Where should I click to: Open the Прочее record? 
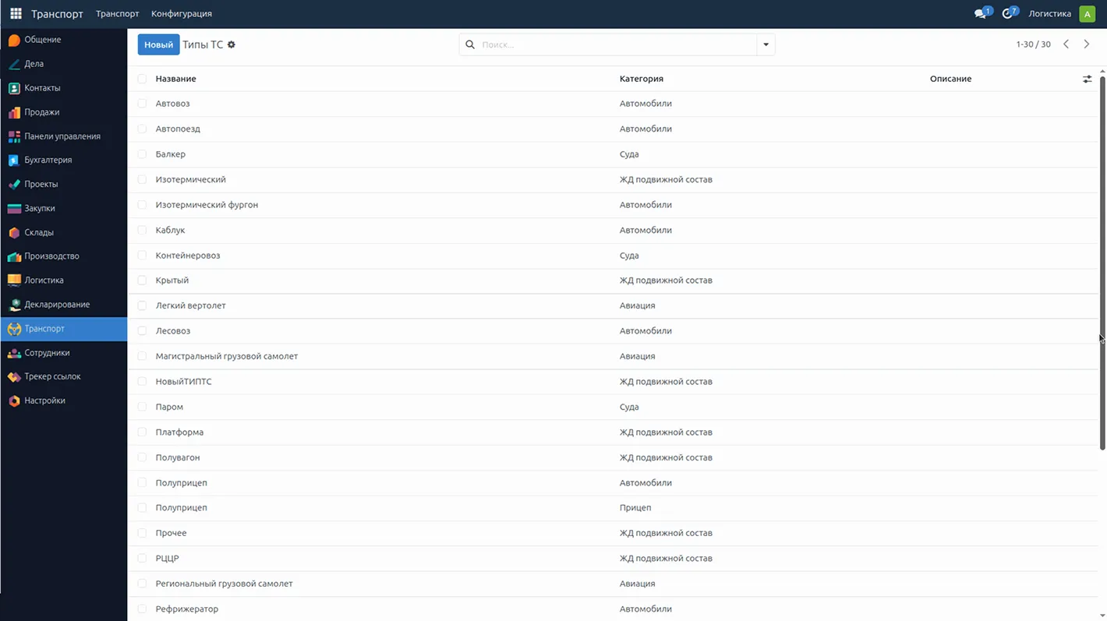[x=171, y=533]
